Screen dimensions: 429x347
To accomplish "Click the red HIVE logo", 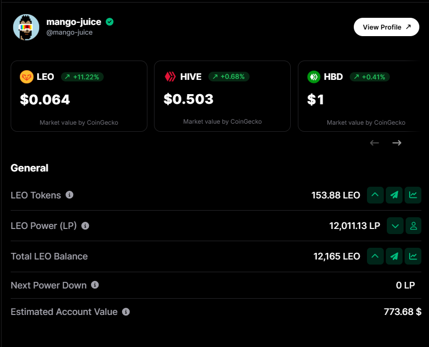I will 170,76.
